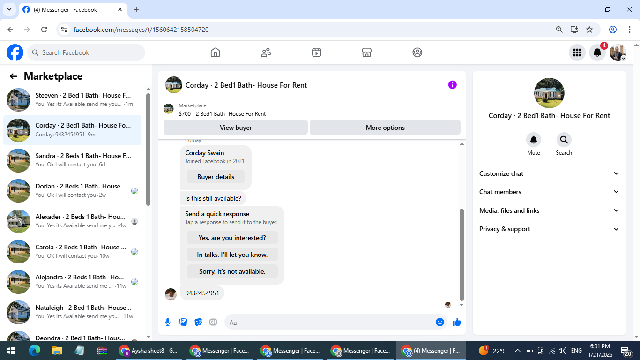Select Corday conversation in list
The width and height of the screenshot is (640, 360).
(x=73, y=130)
